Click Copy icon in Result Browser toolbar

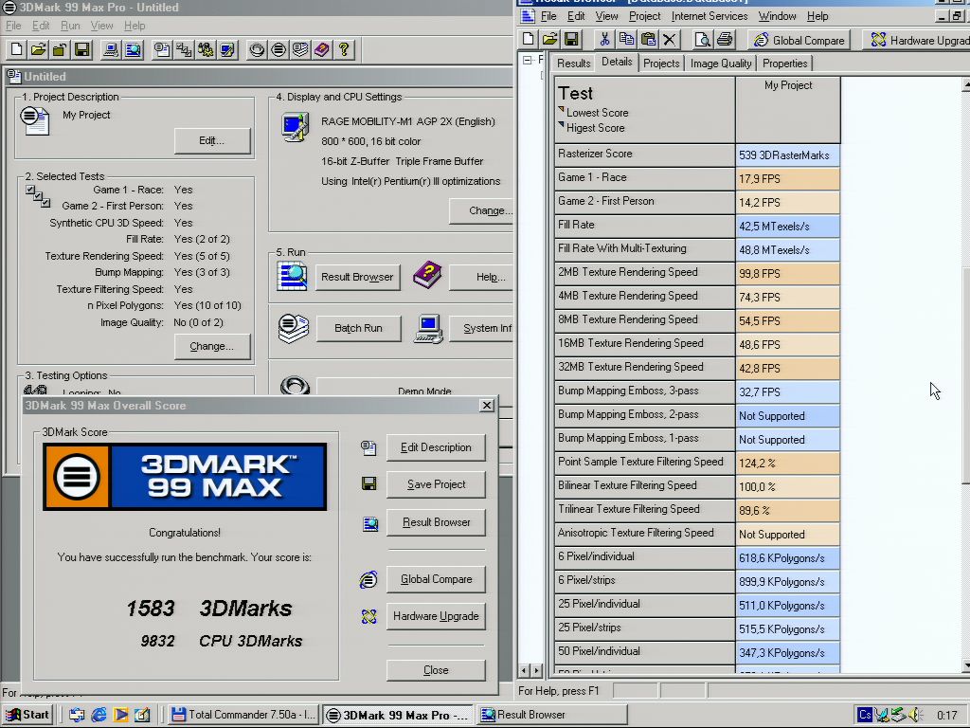point(626,40)
